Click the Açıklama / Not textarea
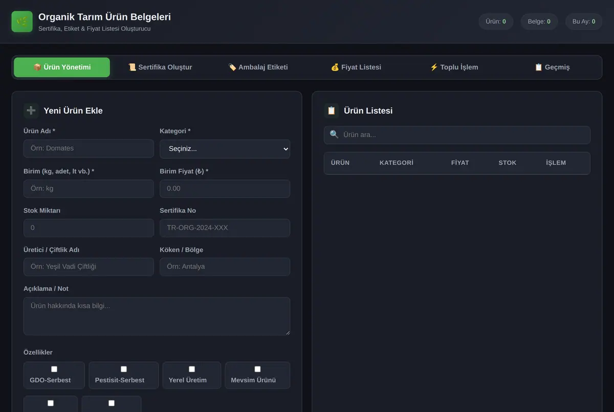 point(157,316)
